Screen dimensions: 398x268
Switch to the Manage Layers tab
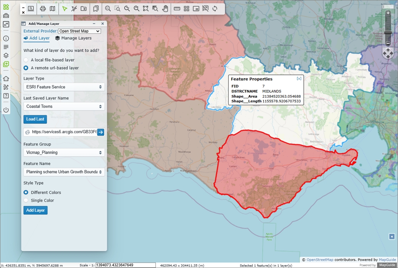[x=73, y=38]
